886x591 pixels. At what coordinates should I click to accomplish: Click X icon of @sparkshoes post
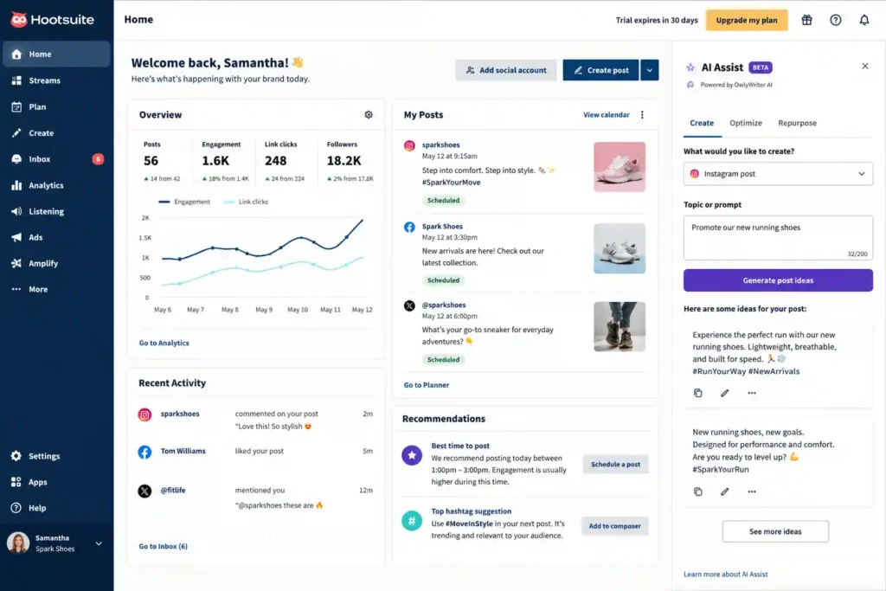[x=409, y=305]
